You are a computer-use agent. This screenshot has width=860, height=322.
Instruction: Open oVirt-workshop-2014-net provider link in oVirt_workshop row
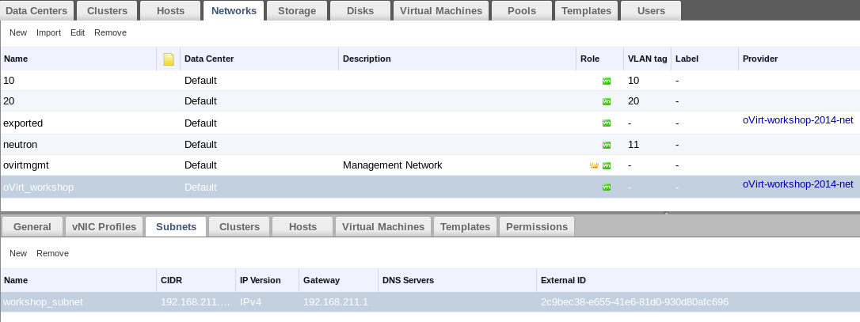tap(797, 184)
